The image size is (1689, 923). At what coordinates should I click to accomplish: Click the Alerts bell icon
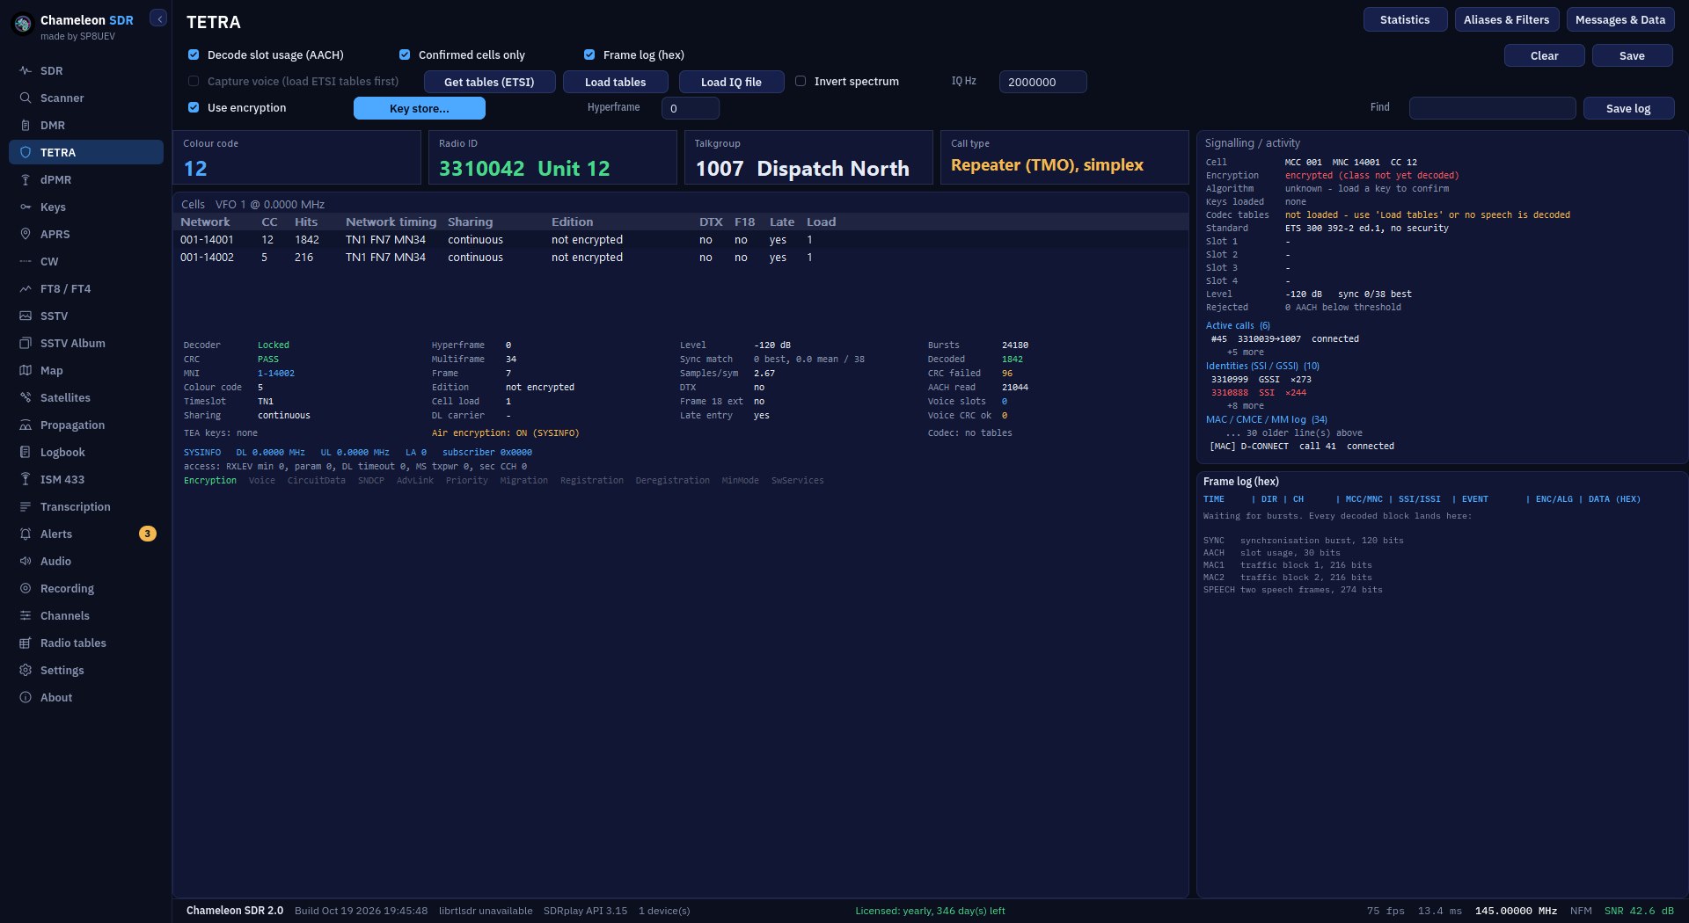coord(26,534)
